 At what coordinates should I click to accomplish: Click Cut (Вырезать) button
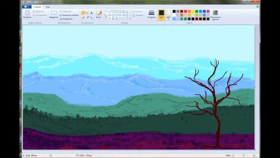[x=38, y=11]
